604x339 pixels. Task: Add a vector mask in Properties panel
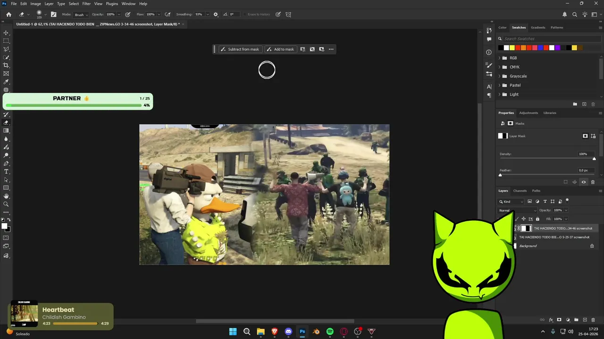pos(593,136)
